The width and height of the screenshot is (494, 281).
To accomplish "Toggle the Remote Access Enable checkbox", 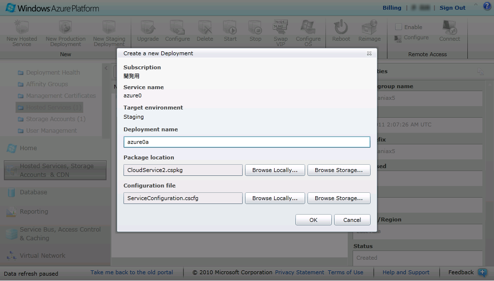I will pyautogui.click(x=399, y=27).
